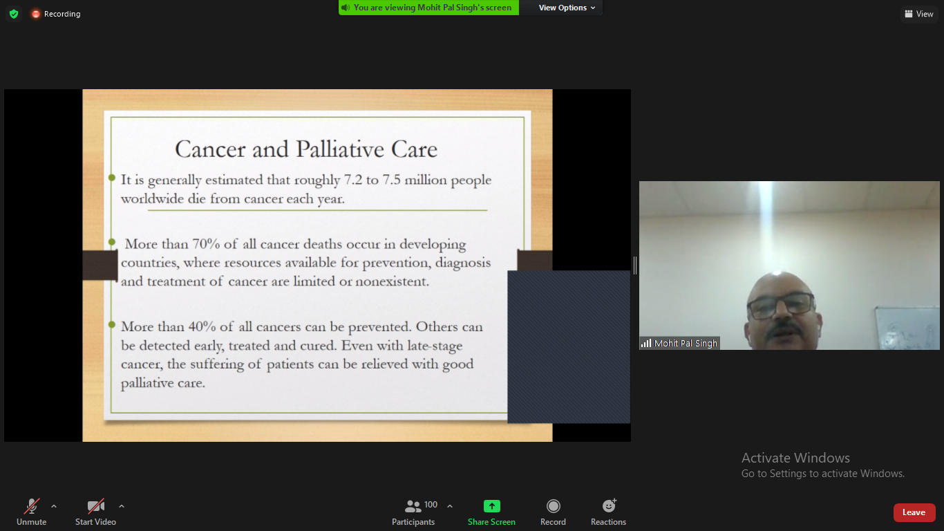Click the green encryption shield icon

(14, 14)
